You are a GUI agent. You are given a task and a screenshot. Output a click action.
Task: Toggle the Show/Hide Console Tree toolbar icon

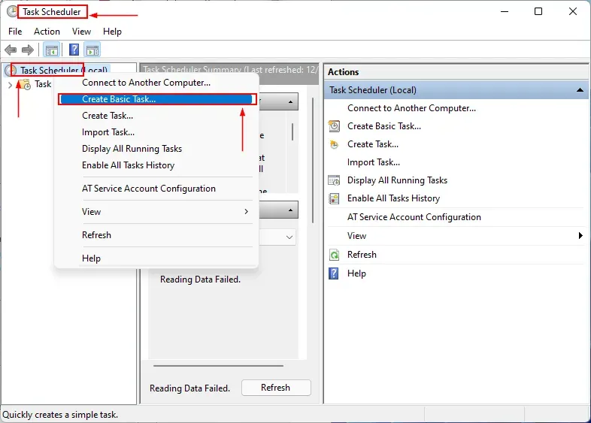pyautogui.click(x=52, y=50)
